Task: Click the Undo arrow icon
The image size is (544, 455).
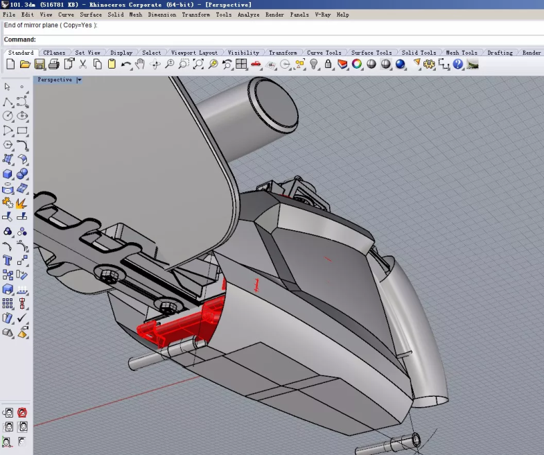Action: coord(125,65)
